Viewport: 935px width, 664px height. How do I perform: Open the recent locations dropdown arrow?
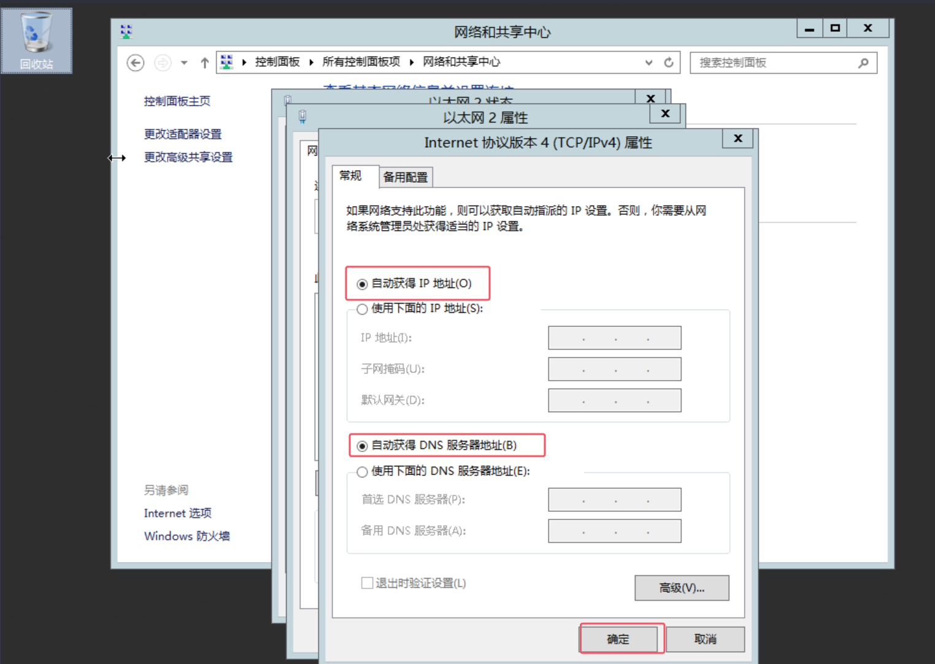(x=184, y=63)
